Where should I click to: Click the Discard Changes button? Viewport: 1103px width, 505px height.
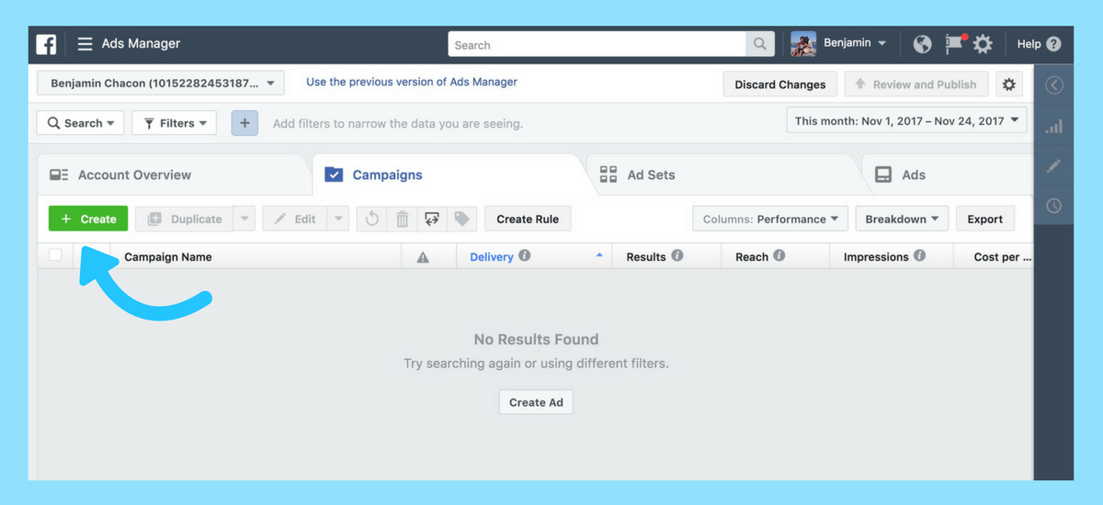tap(780, 84)
